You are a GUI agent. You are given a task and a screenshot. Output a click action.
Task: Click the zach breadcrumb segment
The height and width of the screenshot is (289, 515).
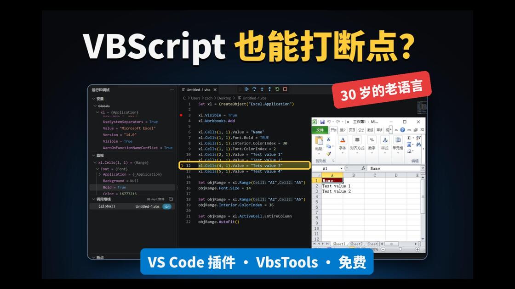[x=209, y=98]
